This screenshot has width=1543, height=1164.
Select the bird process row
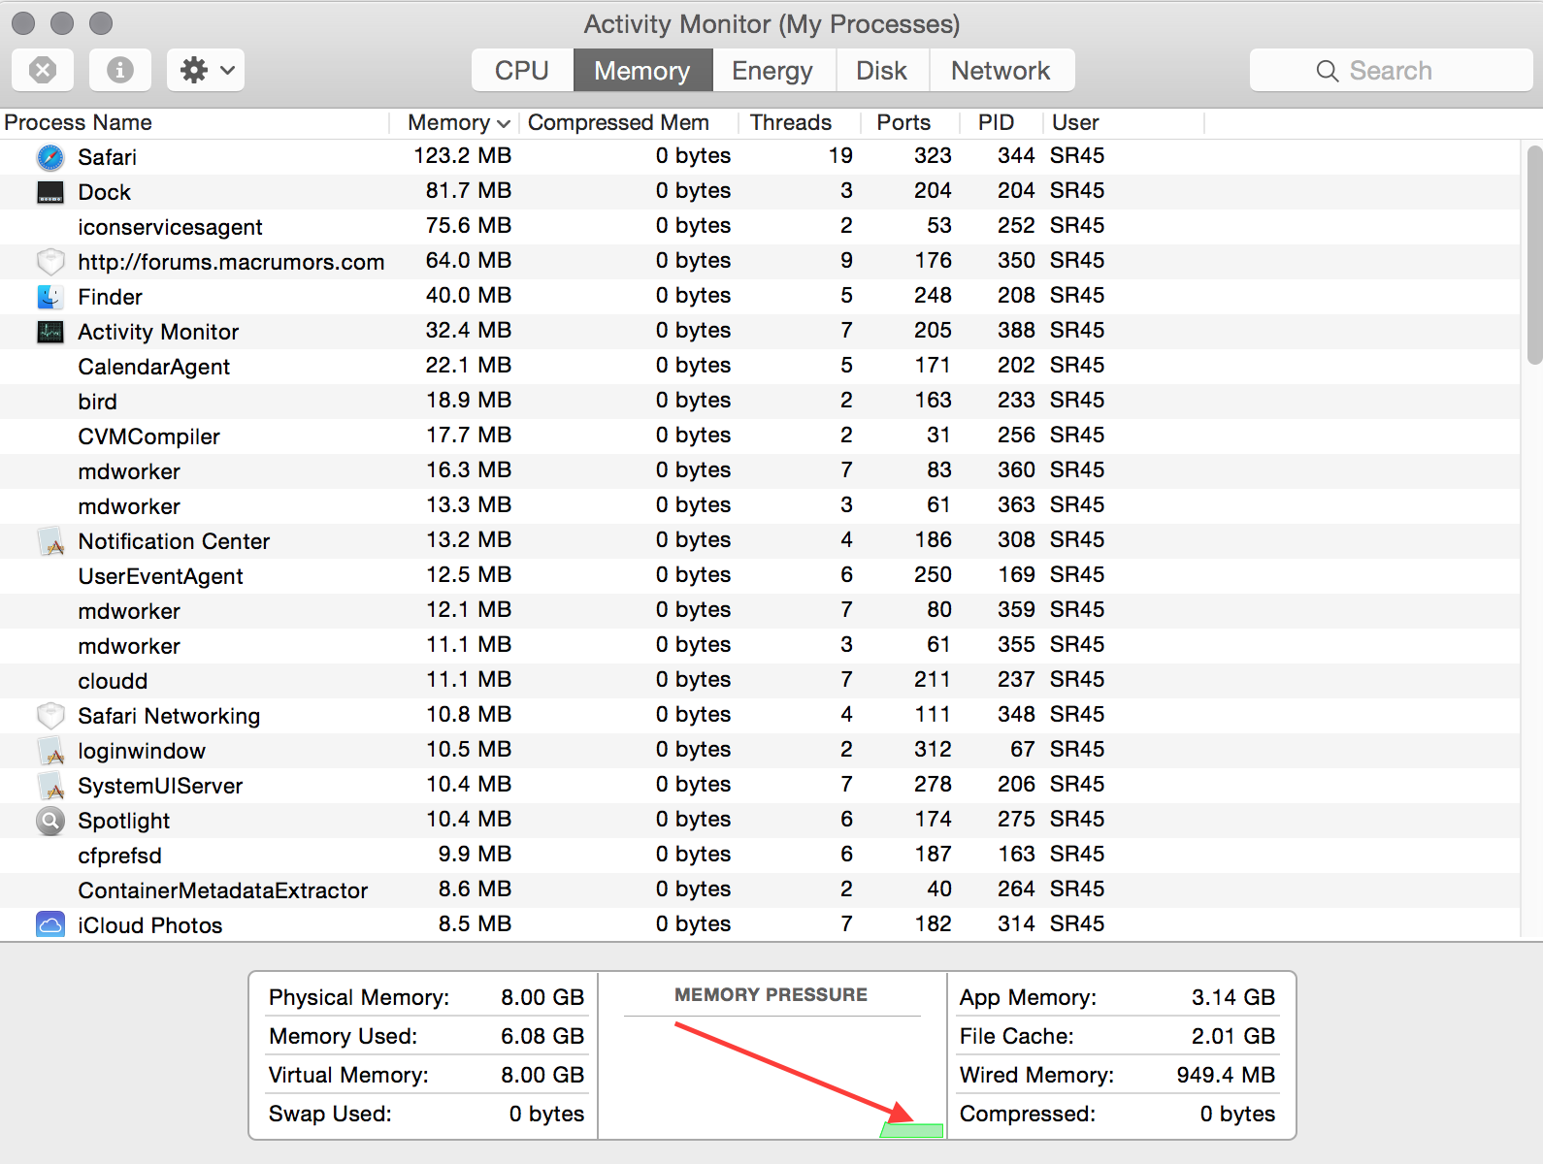tap(760, 402)
